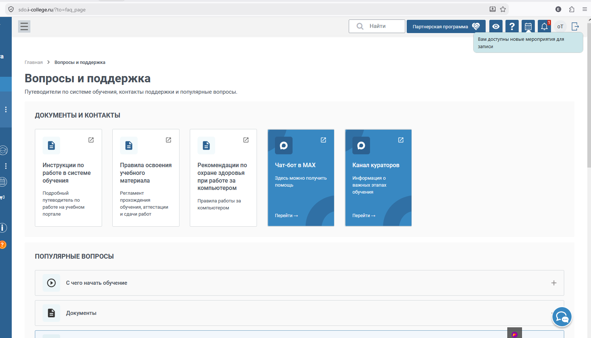
Task: Expand the С чего начать обучение question
Action: coord(300,283)
